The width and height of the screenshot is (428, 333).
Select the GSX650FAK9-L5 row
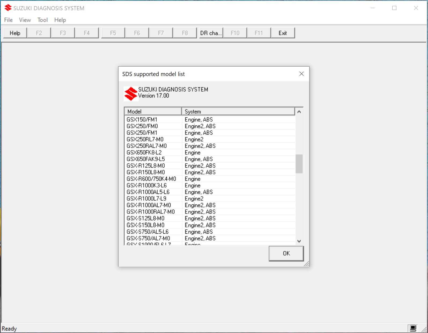(210, 159)
